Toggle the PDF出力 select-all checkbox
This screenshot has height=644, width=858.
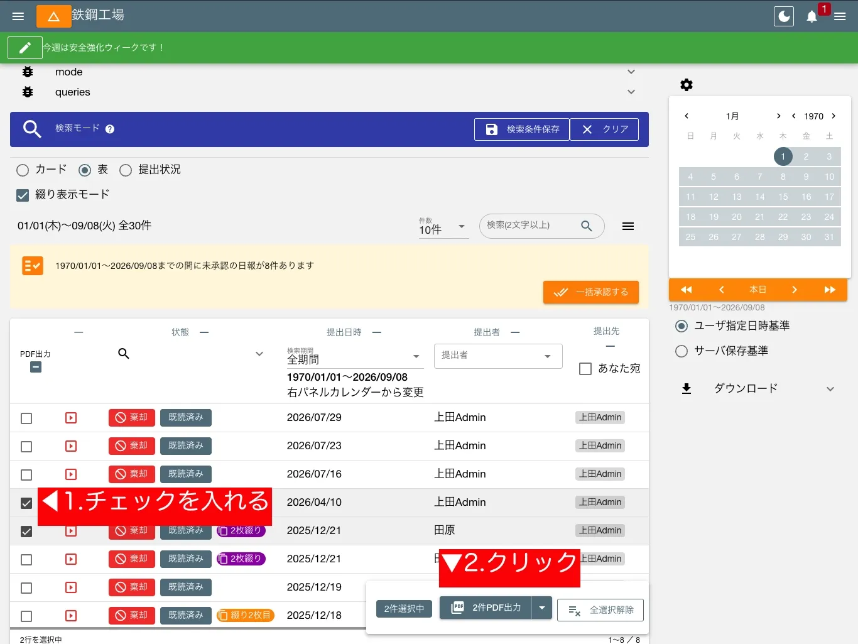tap(36, 368)
